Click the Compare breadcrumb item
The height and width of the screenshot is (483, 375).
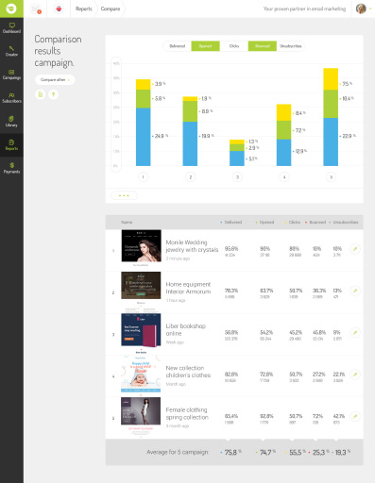pyautogui.click(x=111, y=8)
